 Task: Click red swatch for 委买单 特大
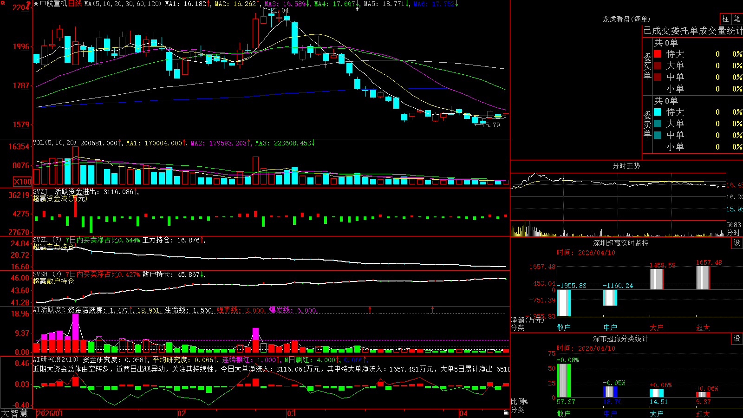[x=658, y=54]
